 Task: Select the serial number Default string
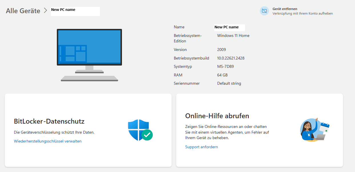[x=229, y=83]
